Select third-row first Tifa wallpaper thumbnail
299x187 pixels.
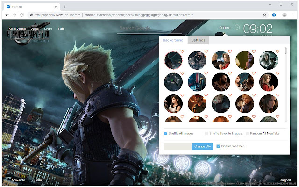point(173,104)
